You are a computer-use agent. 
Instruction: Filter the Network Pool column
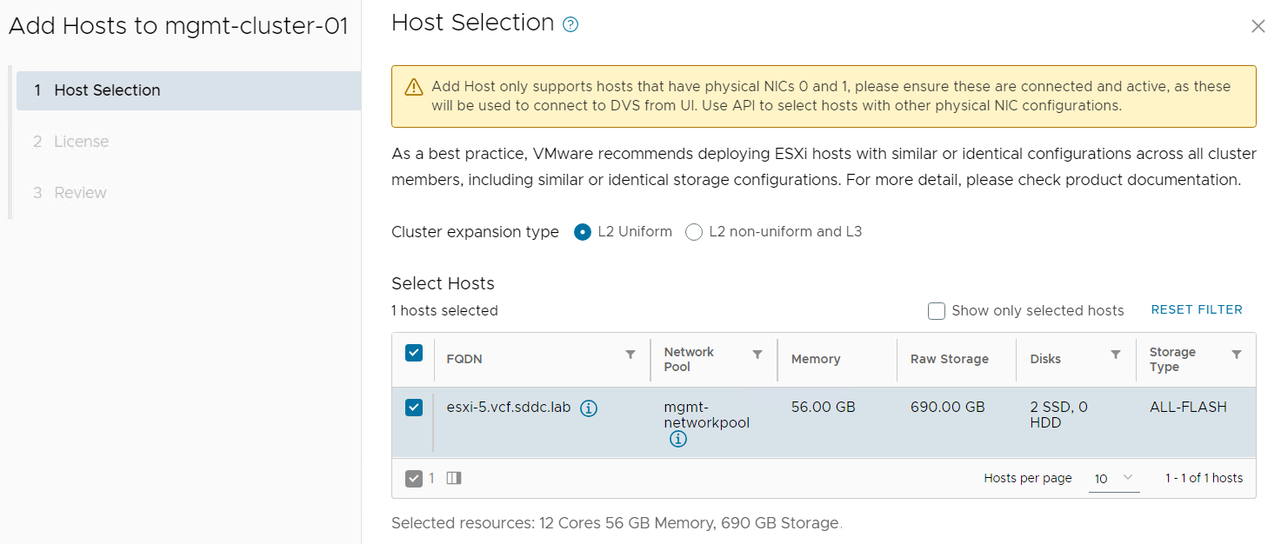(x=757, y=355)
